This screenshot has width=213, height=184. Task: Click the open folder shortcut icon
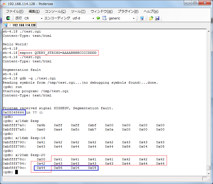point(151,18)
